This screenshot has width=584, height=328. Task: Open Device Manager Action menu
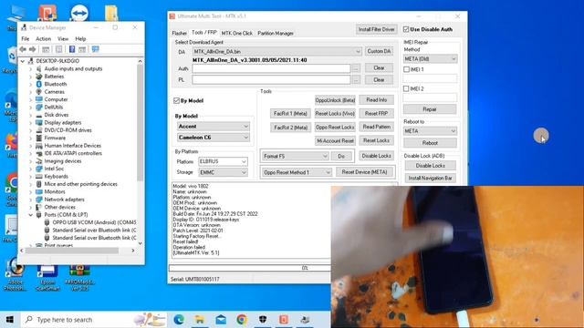click(43, 38)
